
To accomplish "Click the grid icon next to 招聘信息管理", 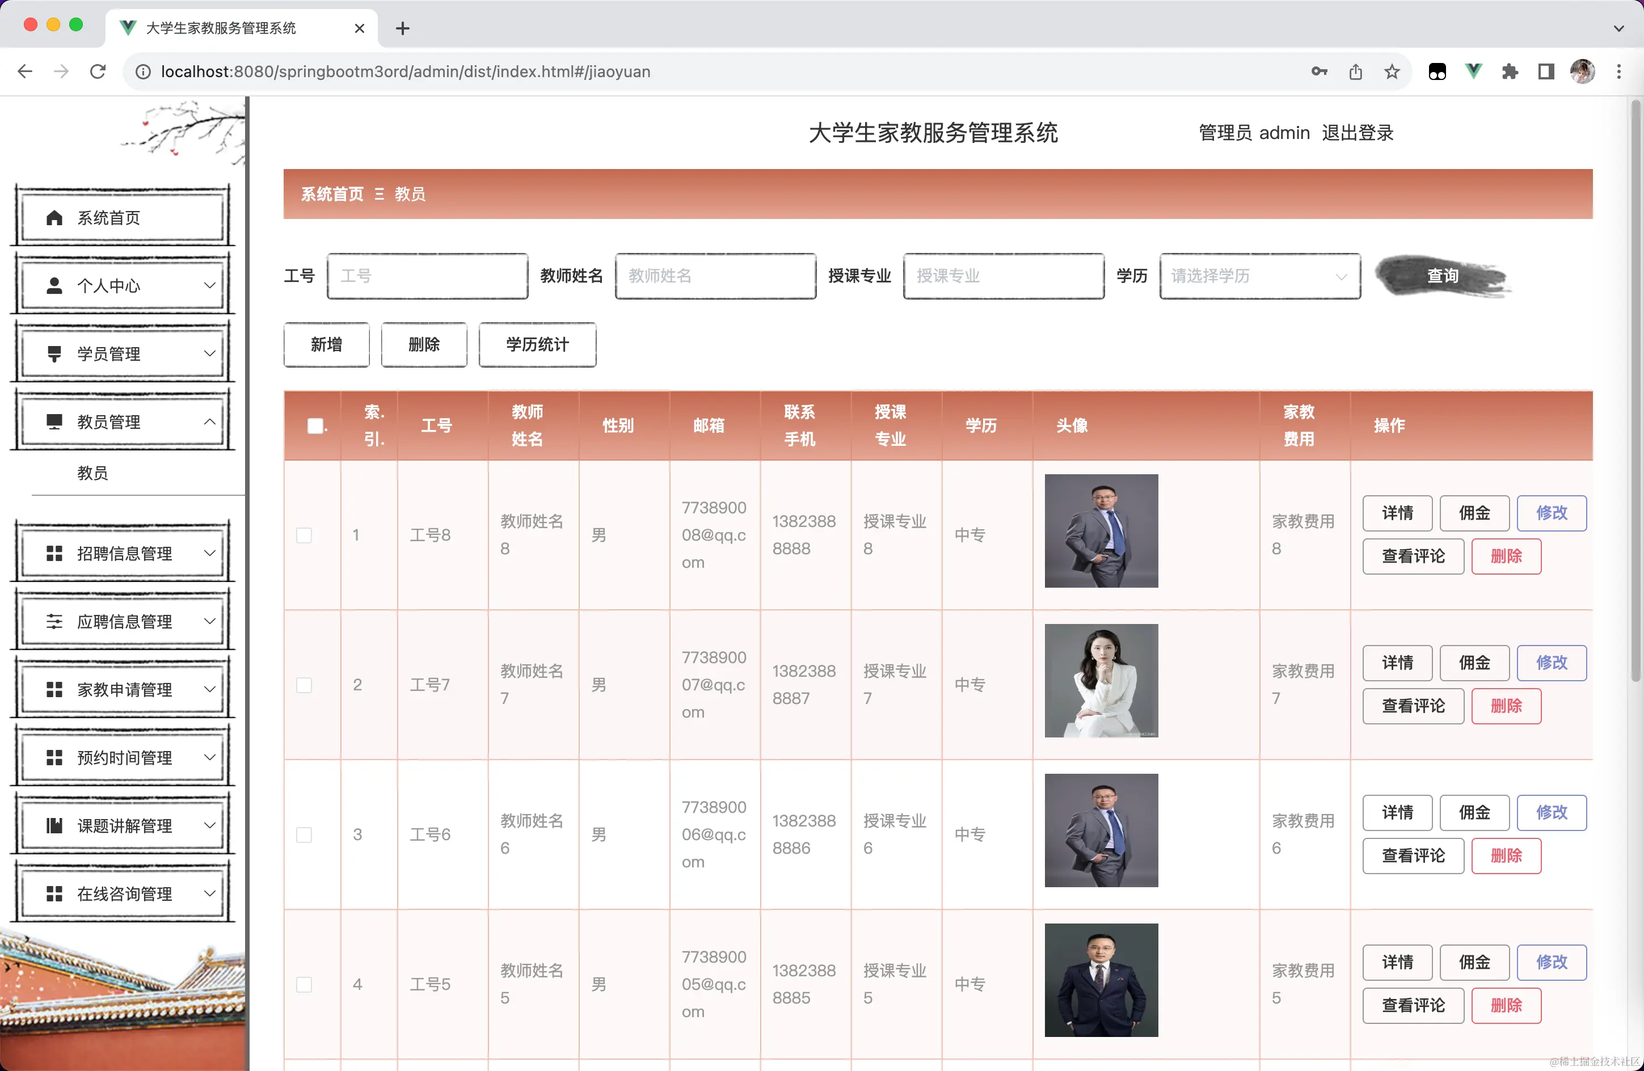I will click(54, 554).
